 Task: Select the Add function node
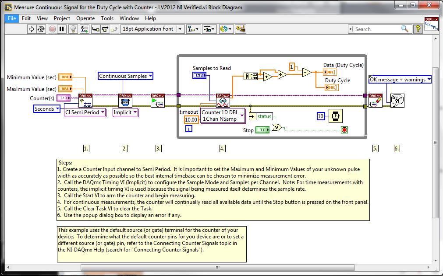[x=268, y=77]
